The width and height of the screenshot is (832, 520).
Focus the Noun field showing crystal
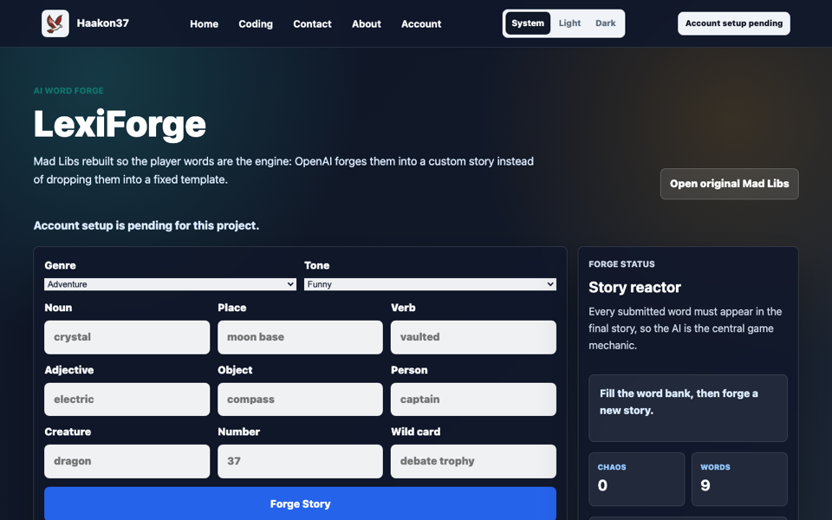[x=127, y=337]
